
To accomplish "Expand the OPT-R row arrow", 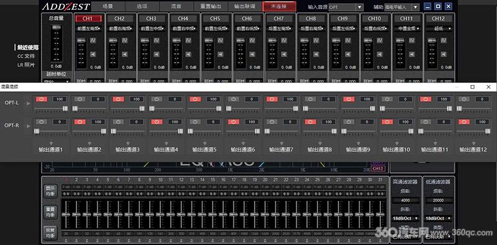I will tap(29, 126).
